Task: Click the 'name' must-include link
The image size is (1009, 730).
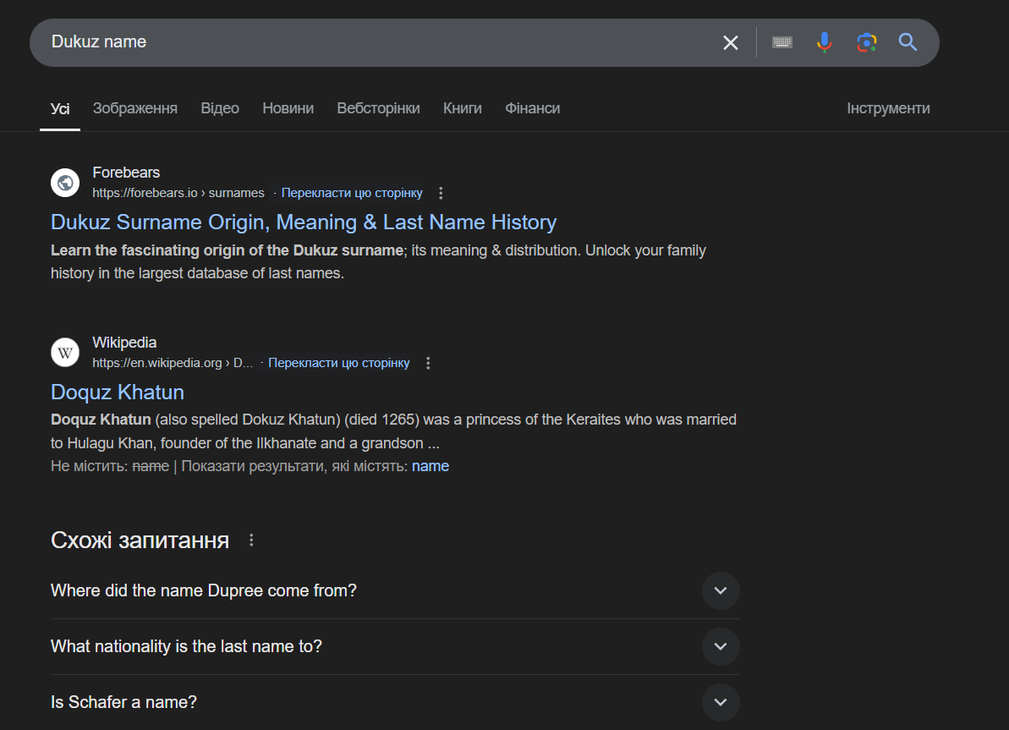Action: pyautogui.click(x=430, y=466)
